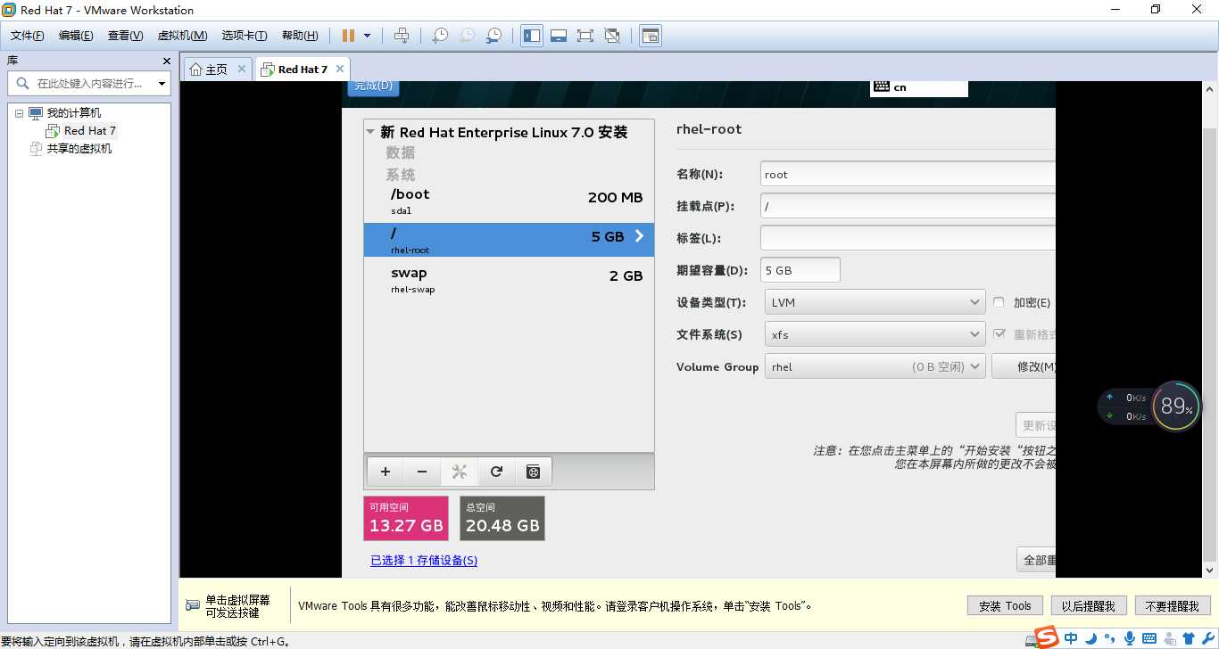Image resolution: width=1219 pixels, height=649 pixels.
Task: Click the Unity mode toolbar icon
Action: [x=612, y=36]
